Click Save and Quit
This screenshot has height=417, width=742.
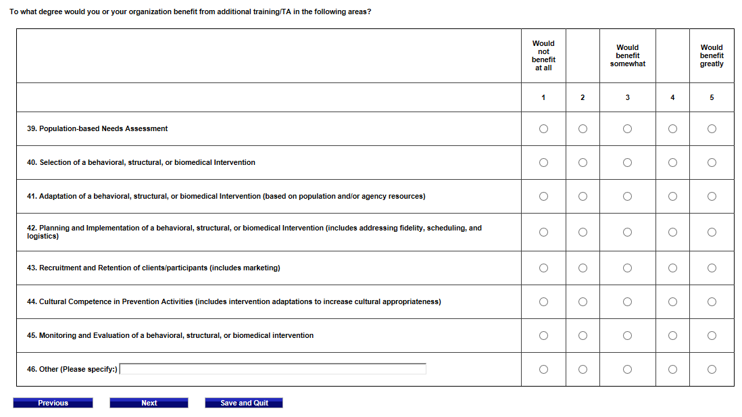pos(244,403)
